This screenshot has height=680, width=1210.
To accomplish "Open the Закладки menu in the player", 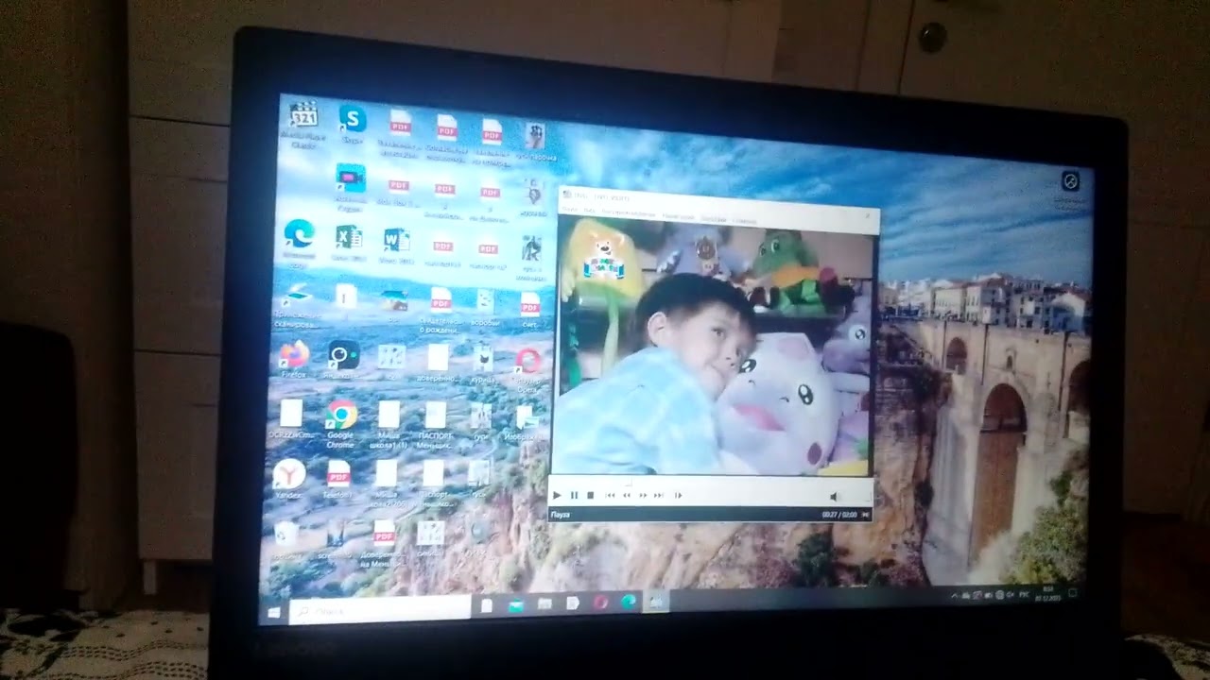I will [714, 219].
